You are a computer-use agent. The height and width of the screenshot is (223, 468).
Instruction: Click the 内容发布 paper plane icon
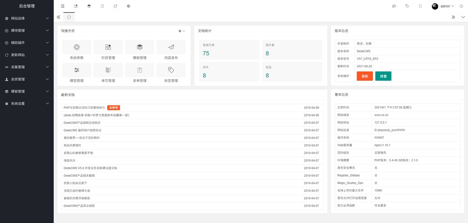[x=171, y=47]
